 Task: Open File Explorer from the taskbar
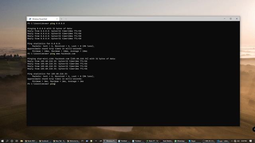coord(22,141)
